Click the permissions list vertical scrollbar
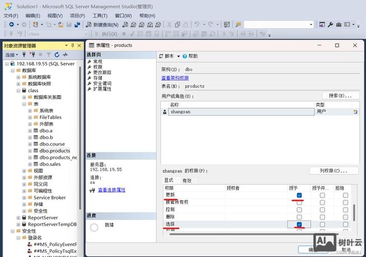Screen dimensions: 366x257 tap(354, 212)
